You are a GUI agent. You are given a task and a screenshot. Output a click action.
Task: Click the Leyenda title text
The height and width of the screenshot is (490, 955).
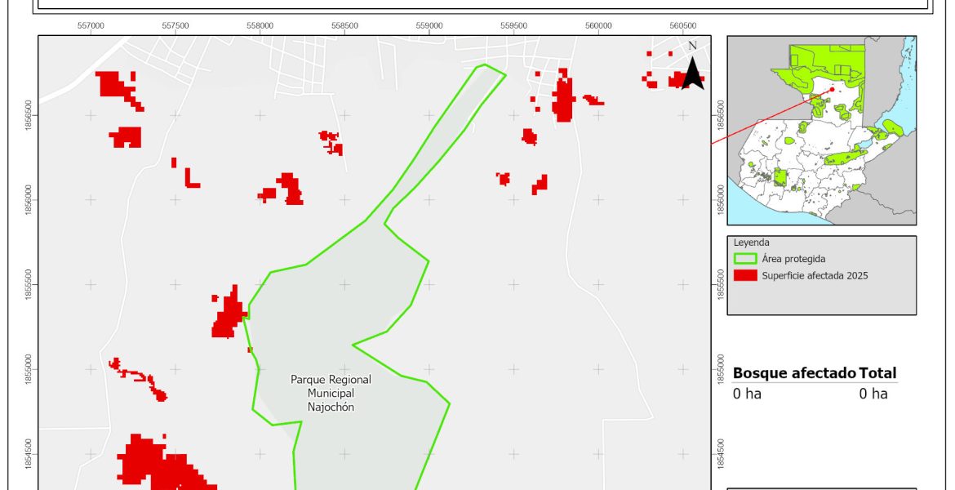coord(752,243)
